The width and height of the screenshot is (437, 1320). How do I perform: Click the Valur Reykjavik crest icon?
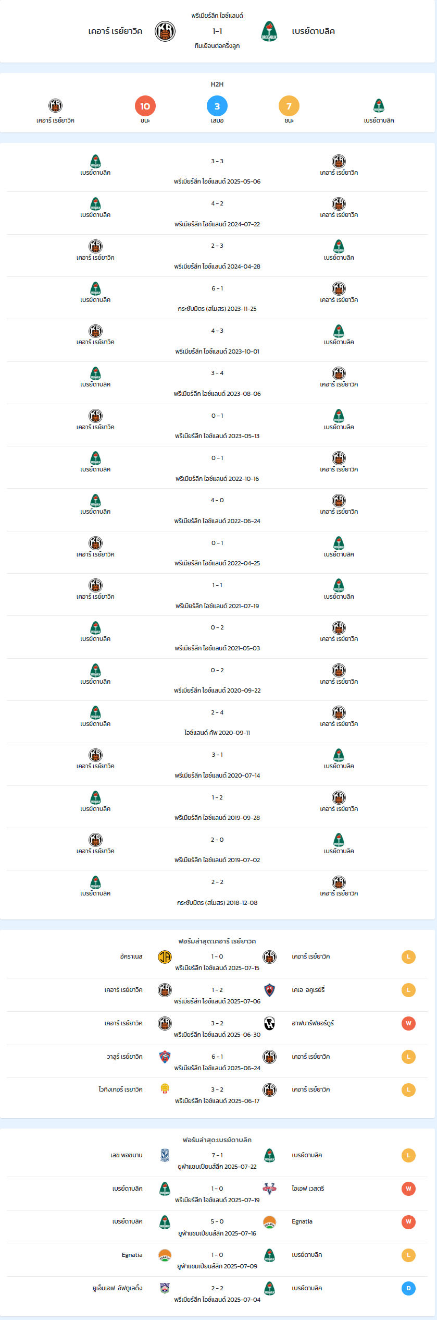[x=165, y=1057]
